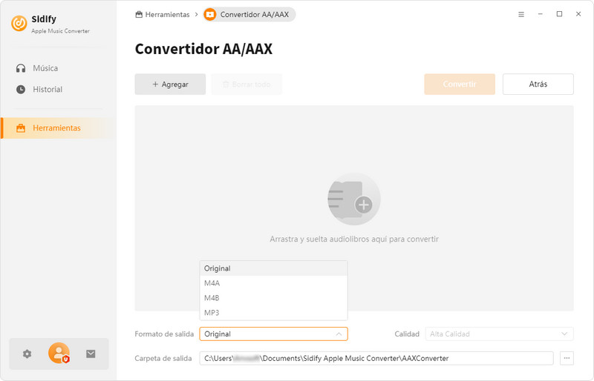
Task: Go to Herramientas breadcrumb
Action: point(163,14)
